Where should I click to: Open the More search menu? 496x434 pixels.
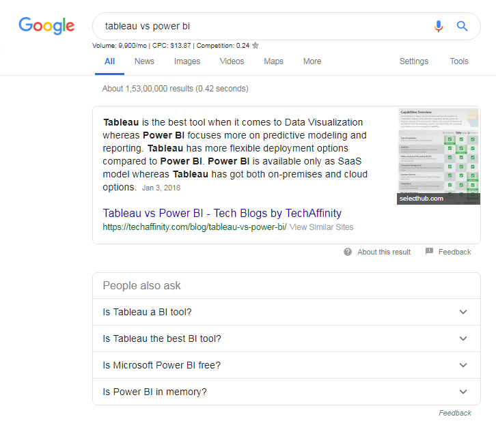tap(312, 61)
